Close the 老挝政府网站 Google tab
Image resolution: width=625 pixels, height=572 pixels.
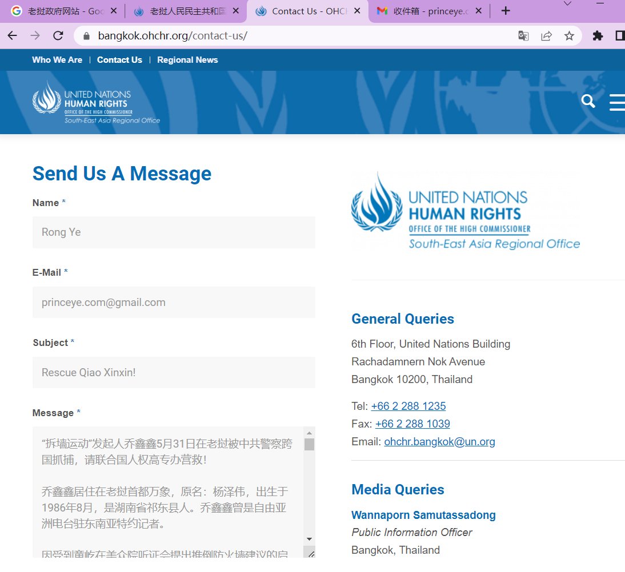(x=114, y=11)
